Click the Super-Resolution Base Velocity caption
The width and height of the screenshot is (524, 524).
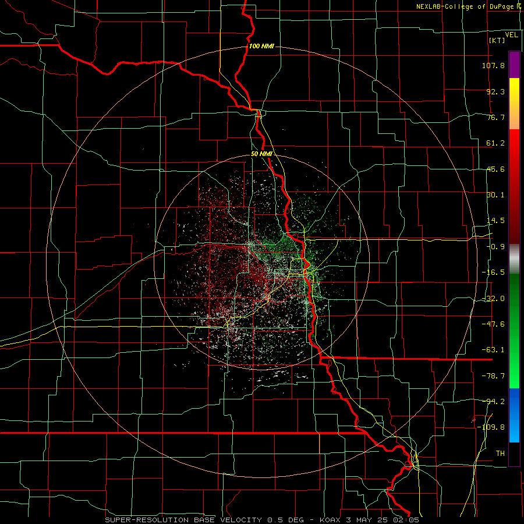tap(261, 520)
